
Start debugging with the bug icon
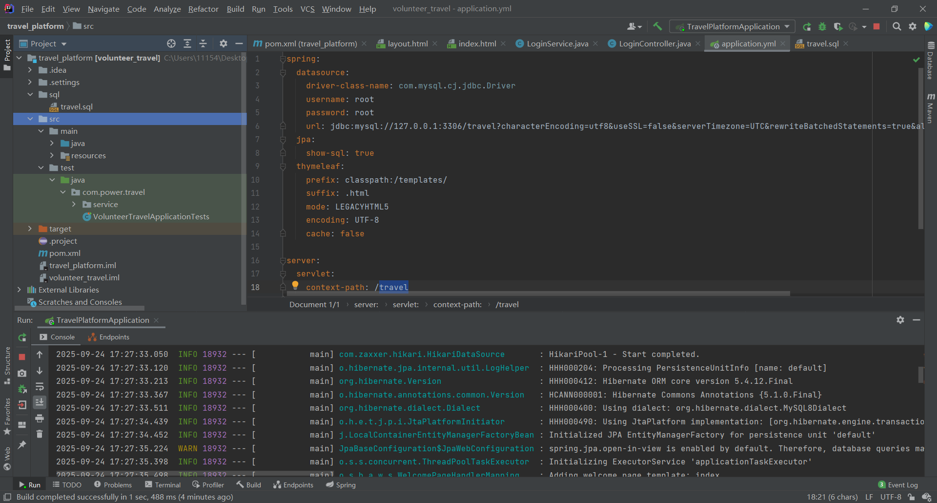(x=822, y=26)
